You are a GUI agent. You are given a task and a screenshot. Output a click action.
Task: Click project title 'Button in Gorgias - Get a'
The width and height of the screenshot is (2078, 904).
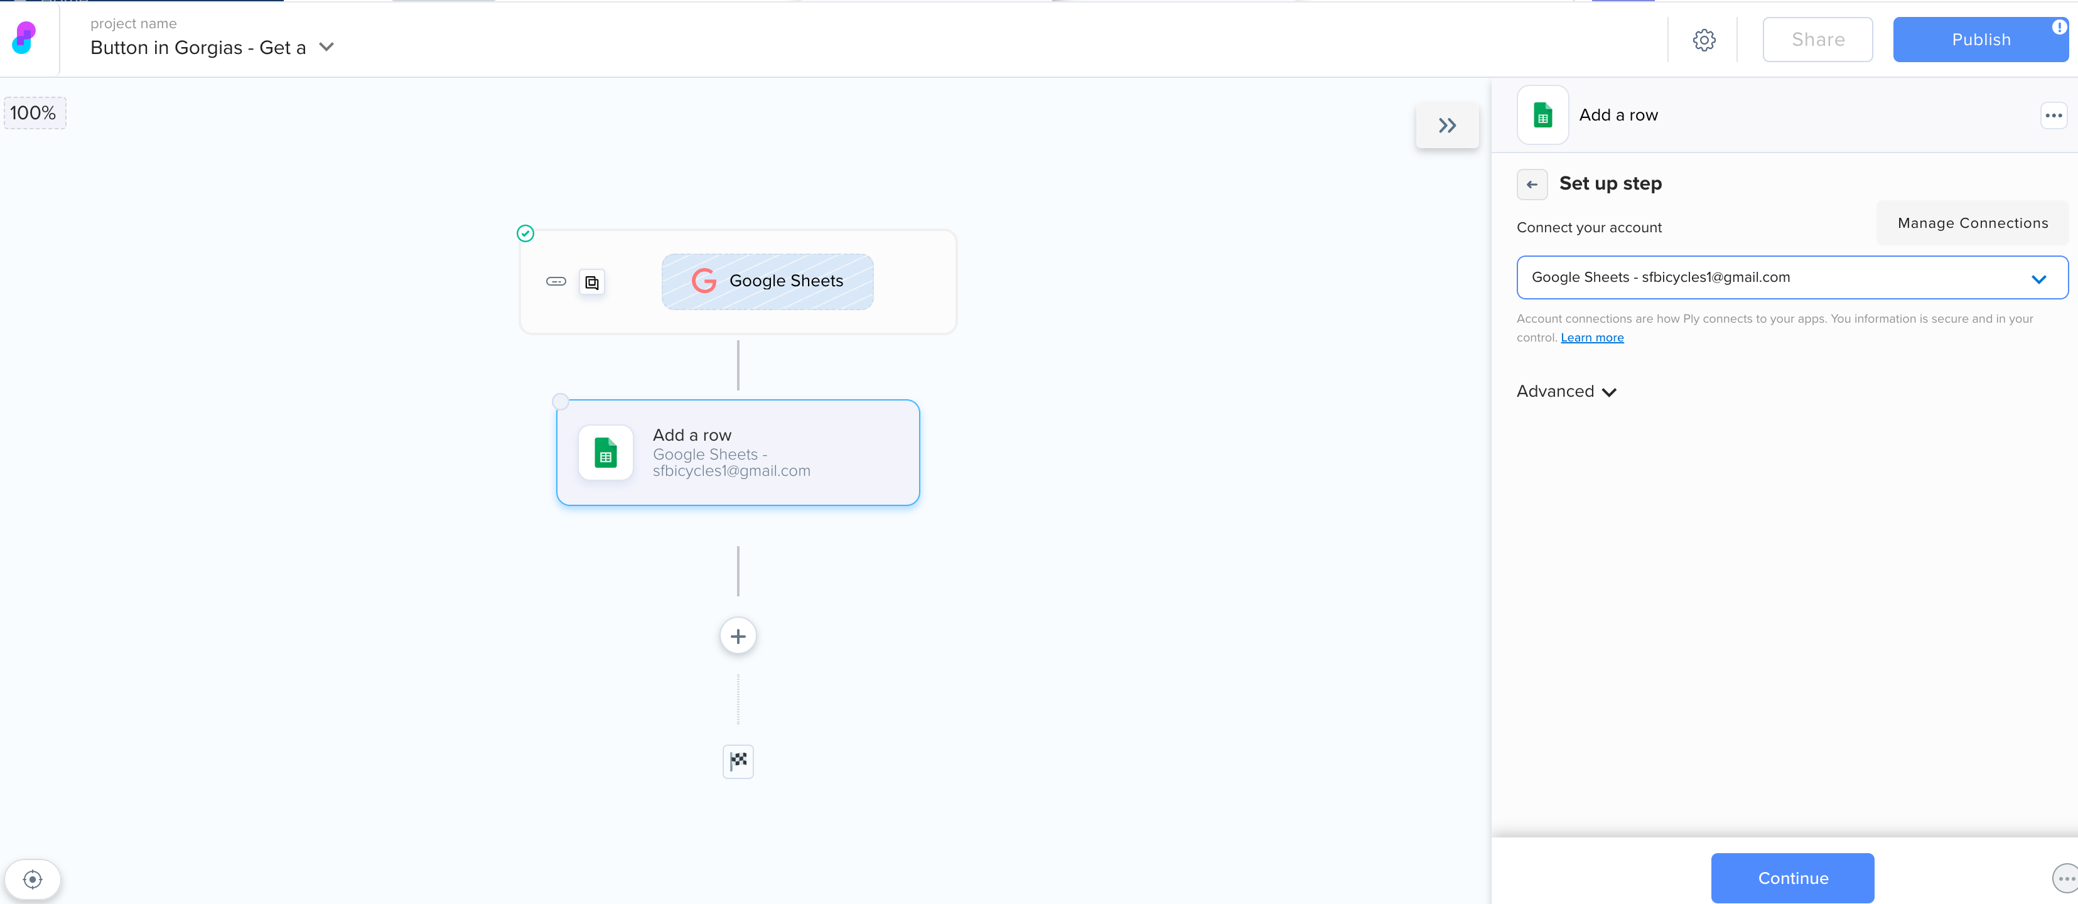[x=198, y=48]
